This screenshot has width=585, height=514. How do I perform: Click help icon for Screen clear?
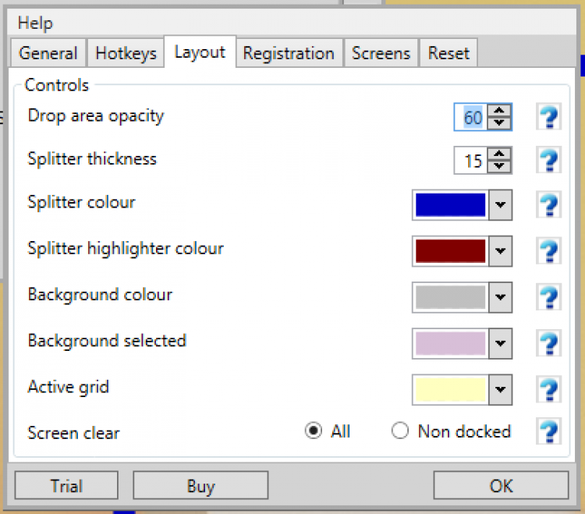(549, 431)
